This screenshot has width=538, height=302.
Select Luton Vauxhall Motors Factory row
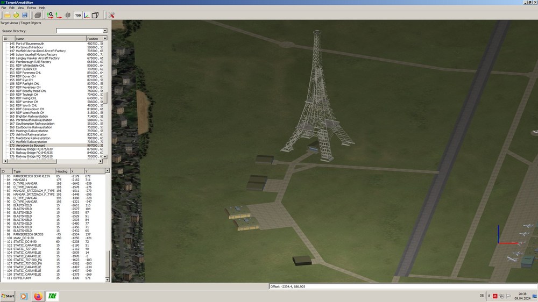[x=53, y=54]
